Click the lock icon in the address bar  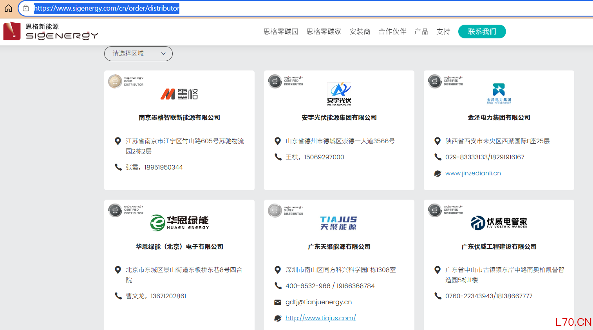point(26,8)
